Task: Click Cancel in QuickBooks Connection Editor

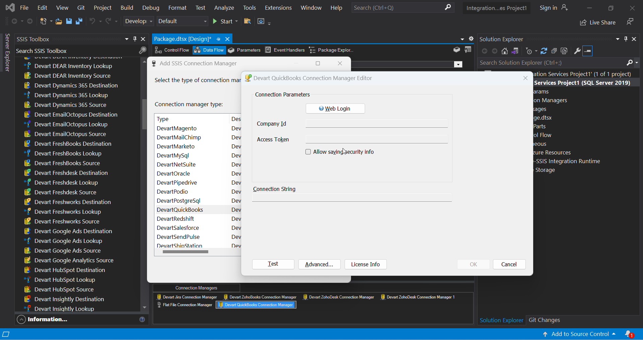Action: 509,264
